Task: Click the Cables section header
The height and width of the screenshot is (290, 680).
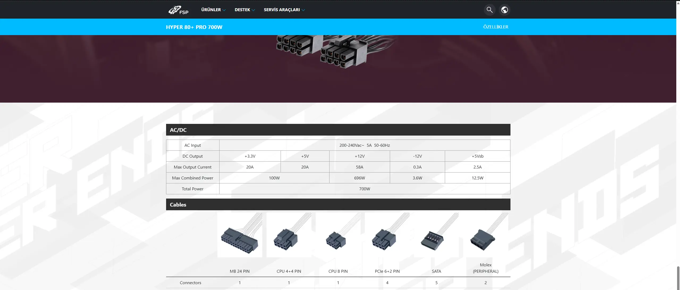Action: [338, 204]
